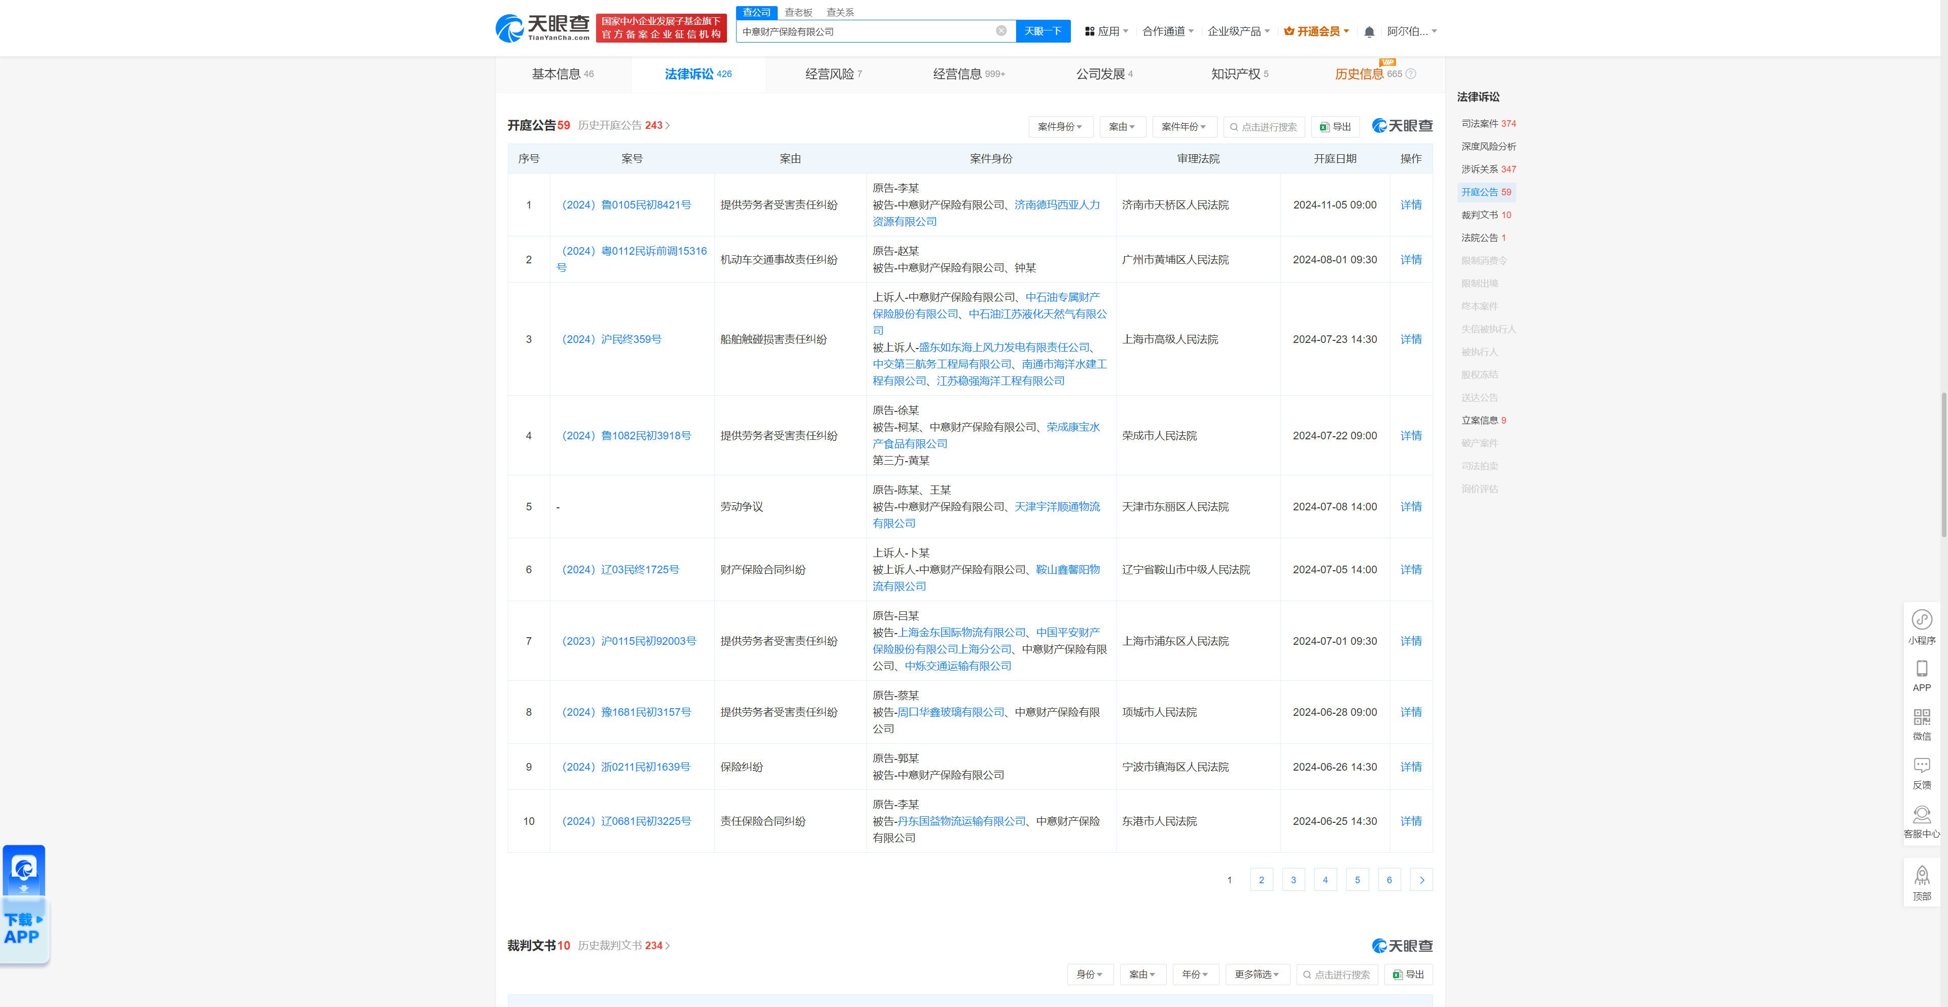
Task: Jump to top with 顶部 rocket icon
Action: click(x=1922, y=883)
